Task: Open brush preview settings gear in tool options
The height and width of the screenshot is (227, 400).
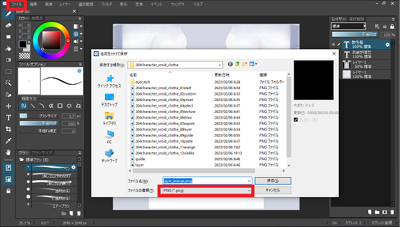Action: (79, 70)
